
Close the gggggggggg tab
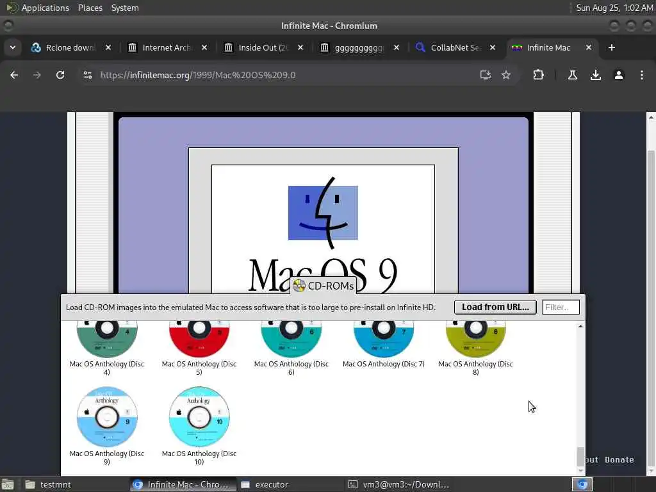(397, 47)
